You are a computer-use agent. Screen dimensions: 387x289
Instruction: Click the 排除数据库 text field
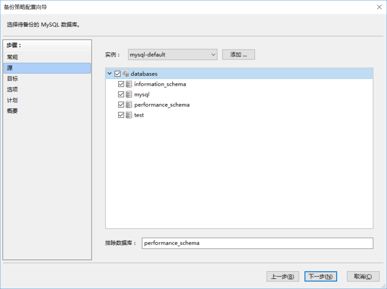[257, 243]
